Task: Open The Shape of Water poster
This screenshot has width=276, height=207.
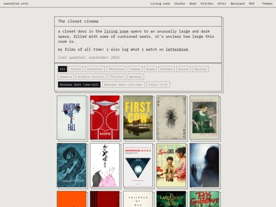Action: (72, 165)
